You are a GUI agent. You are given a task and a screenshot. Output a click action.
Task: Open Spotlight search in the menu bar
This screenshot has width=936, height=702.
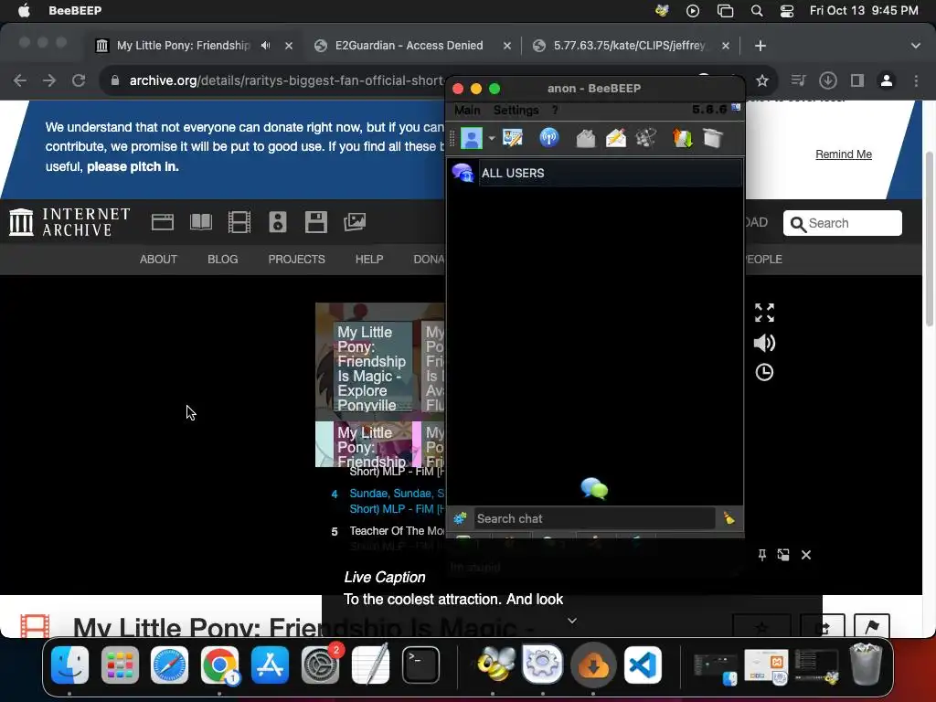756,11
